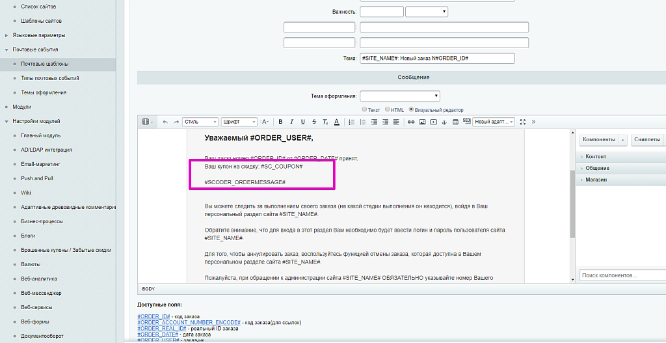
Task: Open the text color picker
Action: tap(336, 122)
